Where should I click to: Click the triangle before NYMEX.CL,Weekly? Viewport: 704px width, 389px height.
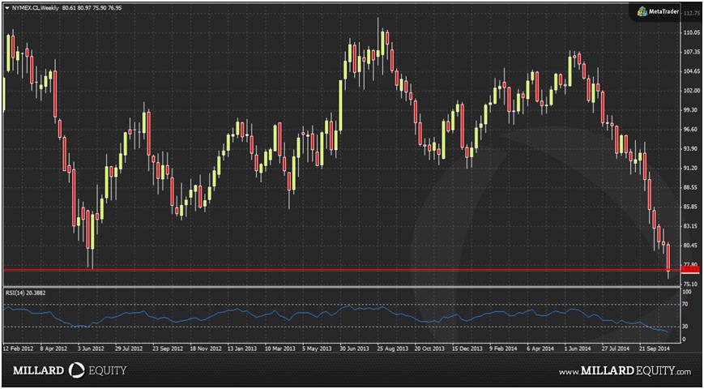6,9
